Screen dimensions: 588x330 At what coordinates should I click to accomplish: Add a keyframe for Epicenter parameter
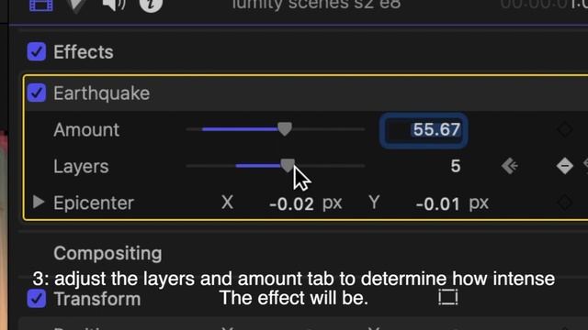click(564, 203)
